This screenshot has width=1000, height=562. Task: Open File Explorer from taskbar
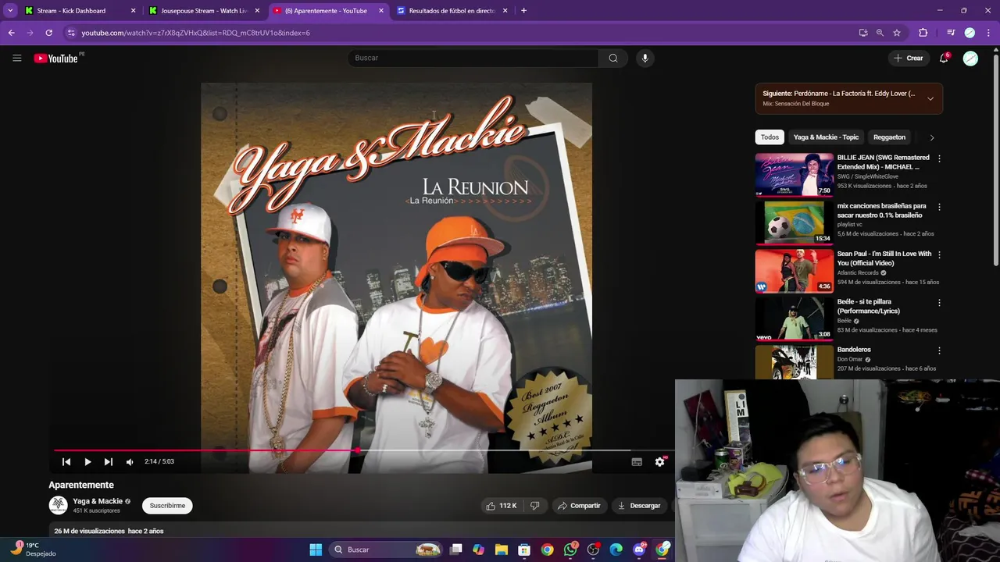coord(502,550)
